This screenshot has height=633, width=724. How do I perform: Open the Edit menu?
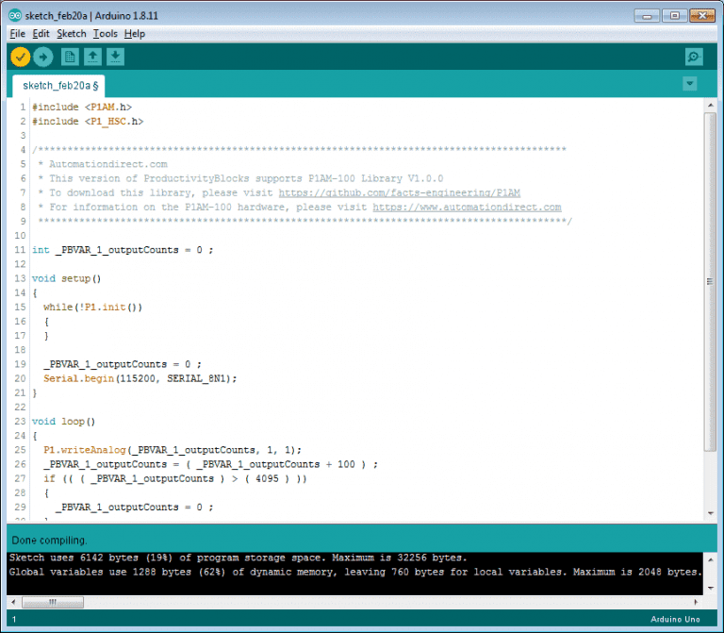[41, 34]
